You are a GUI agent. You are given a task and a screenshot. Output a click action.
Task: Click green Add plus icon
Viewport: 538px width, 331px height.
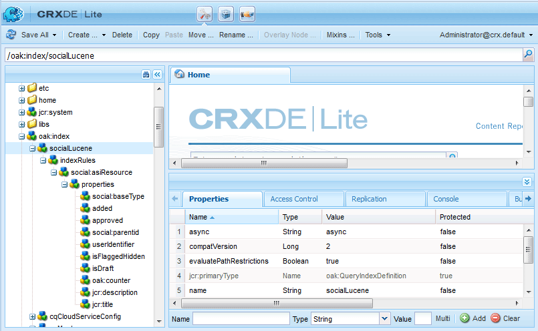[x=464, y=318]
